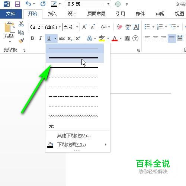The width and height of the screenshot is (186, 186).
Task: Apply character shading gray A
Action: point(127,38)
